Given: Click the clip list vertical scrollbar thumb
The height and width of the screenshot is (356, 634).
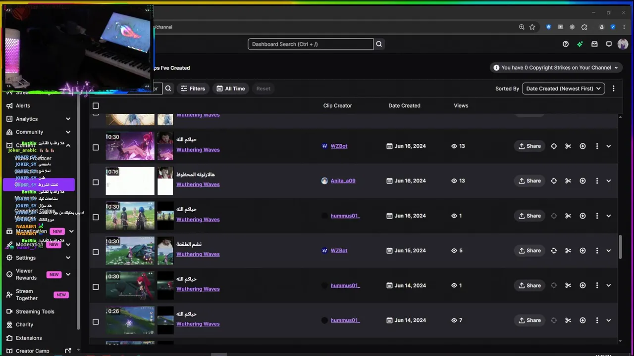Looking at the screenshot, I should 620,246.
